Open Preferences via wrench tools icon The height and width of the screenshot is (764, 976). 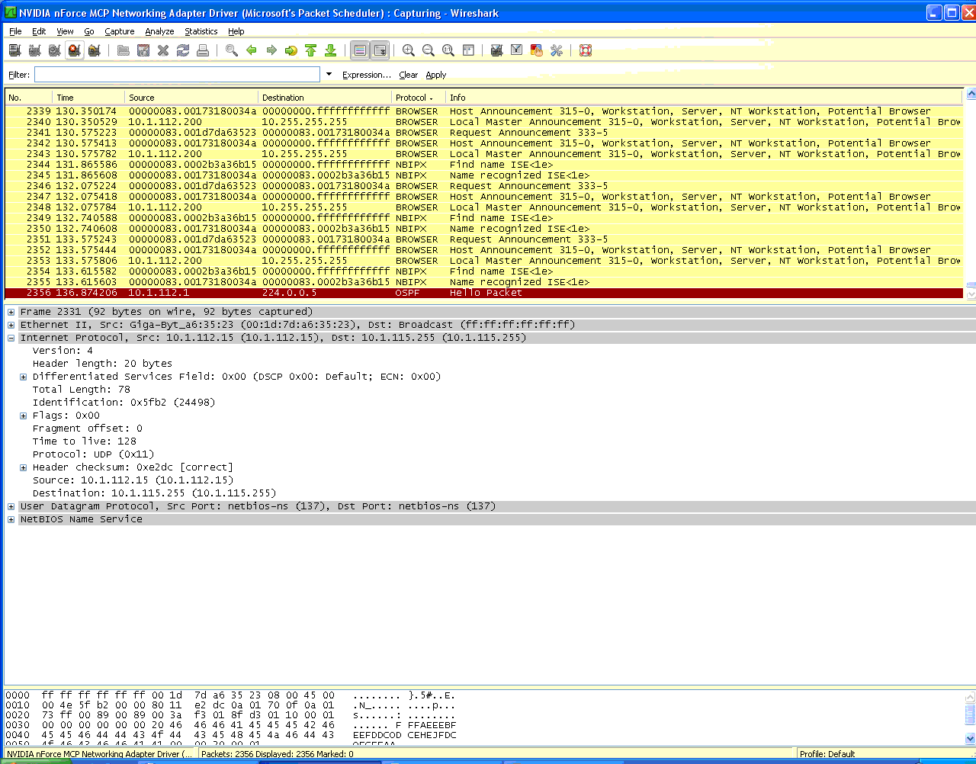pyautogui.click(x=556, y=50)
